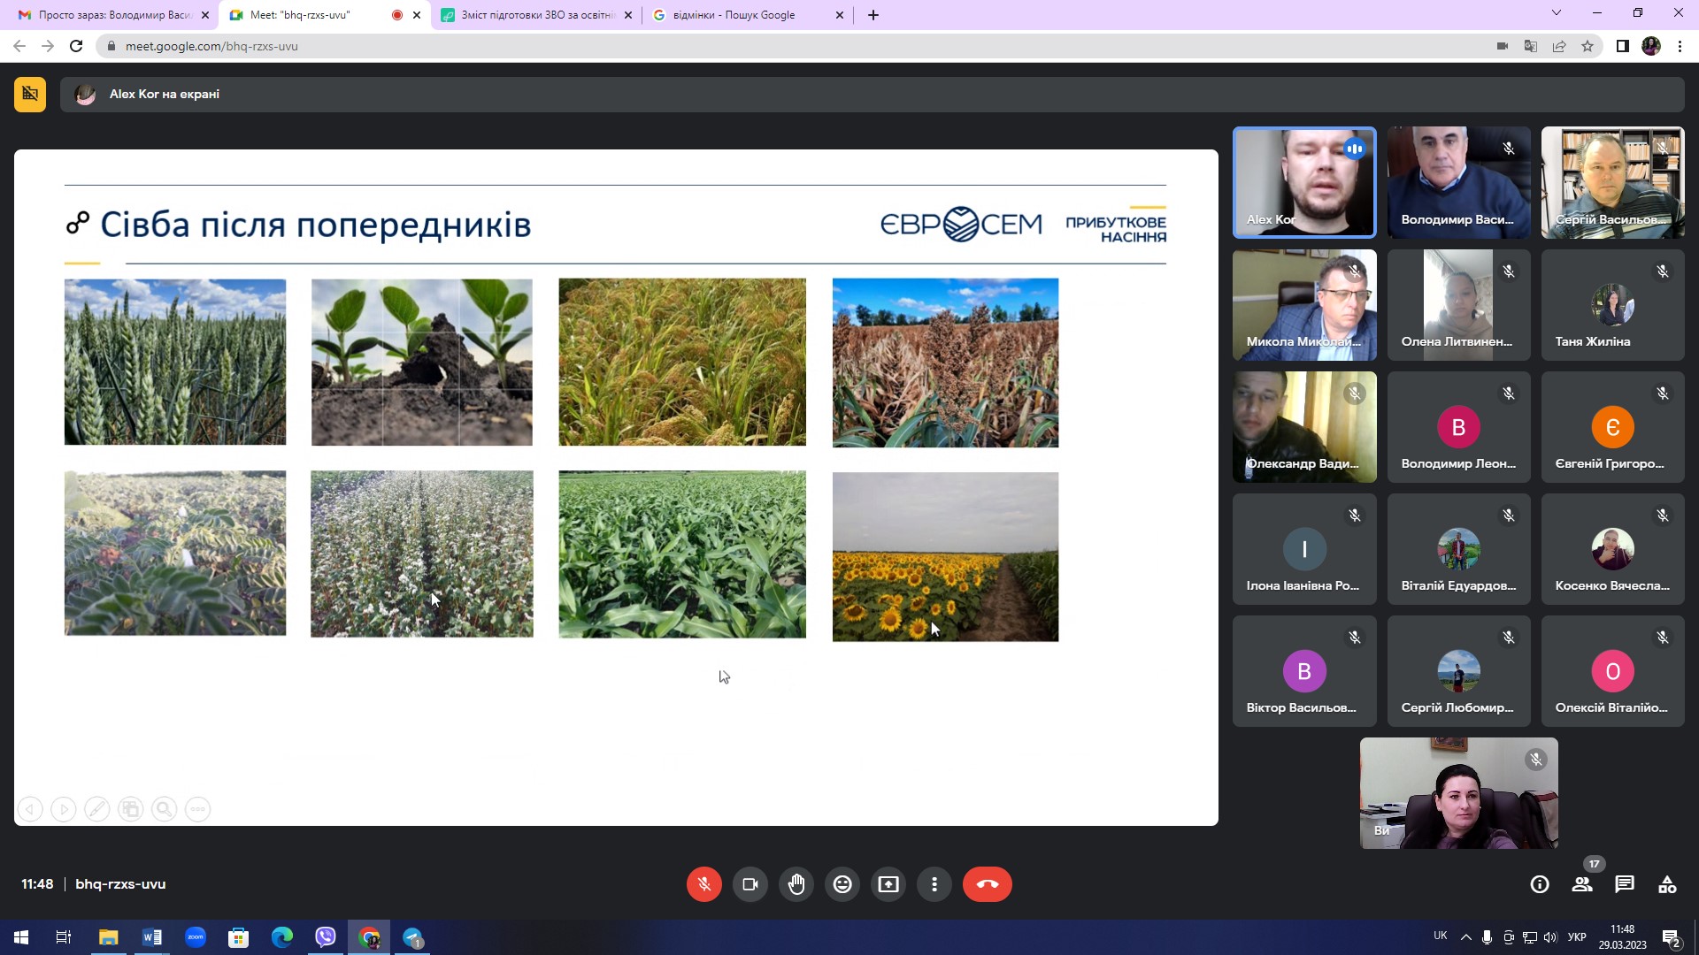
Task: Click browser back arrow
Action: click(19, 46)
